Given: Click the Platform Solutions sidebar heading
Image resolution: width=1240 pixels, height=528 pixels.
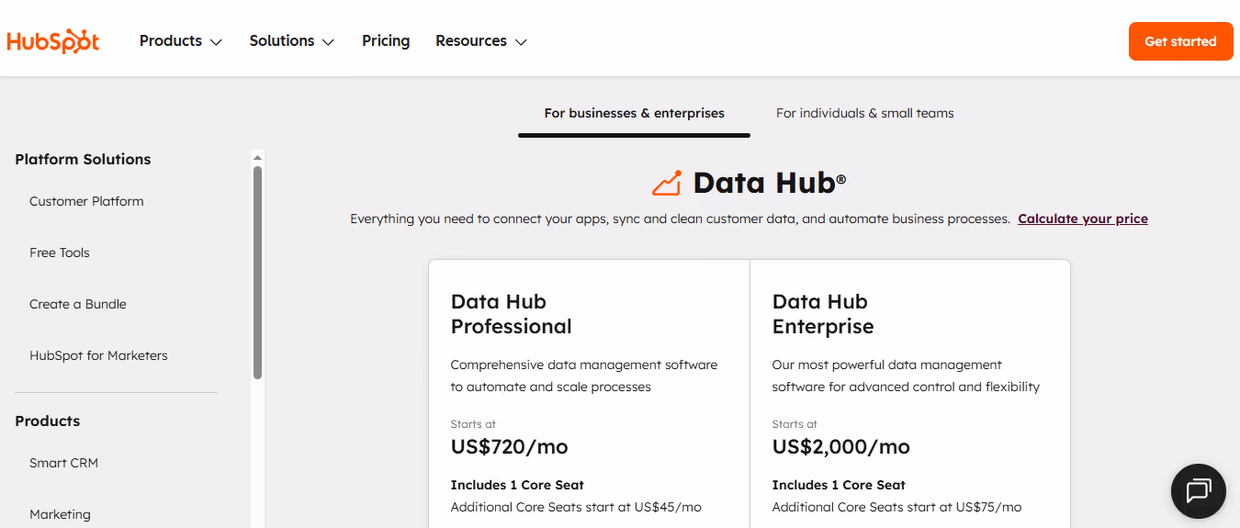Looking at the screenshot, I should point(83,159).
